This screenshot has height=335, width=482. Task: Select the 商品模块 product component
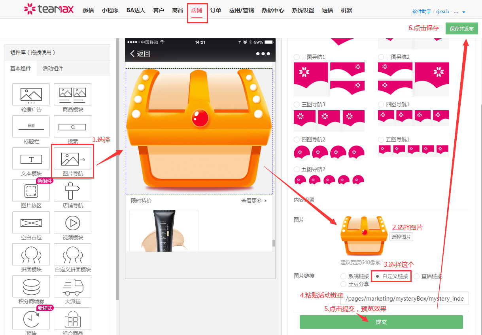(72, 94)
